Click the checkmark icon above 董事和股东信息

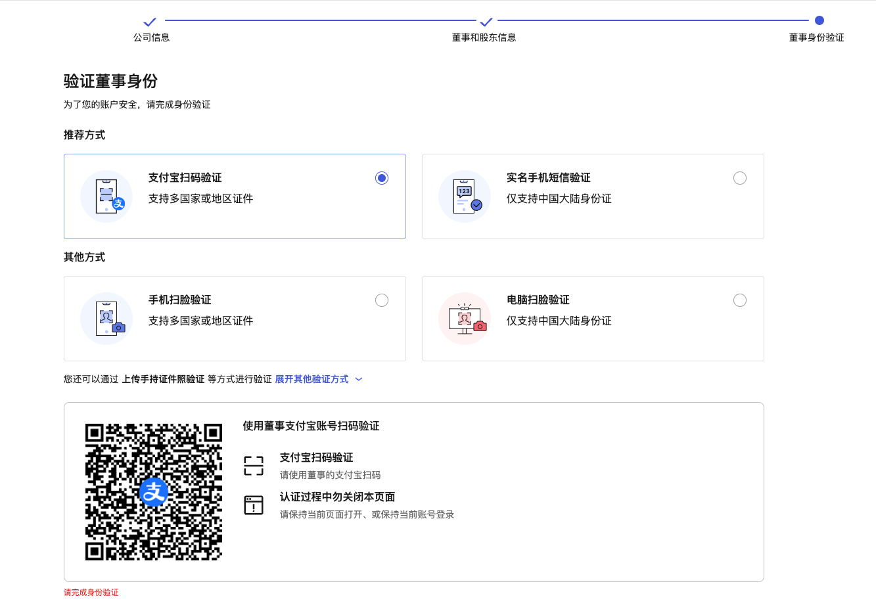[x=484, y=21]
